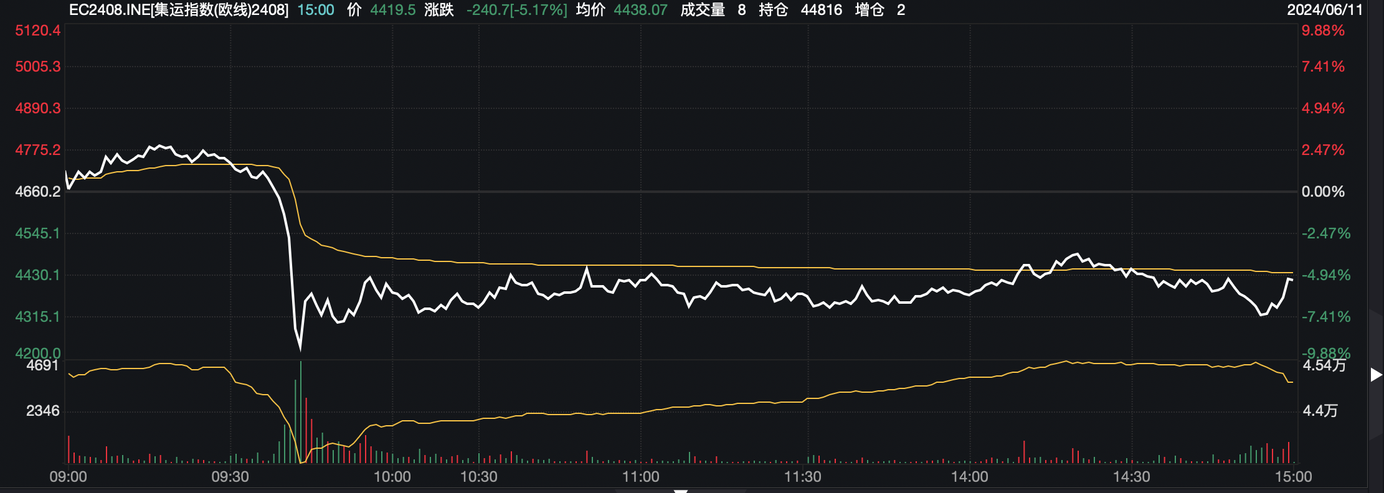The height and width of the screenshot is (493, 1384).
Task: Click the 09:00 time axis label
Action: coord(69,477)
